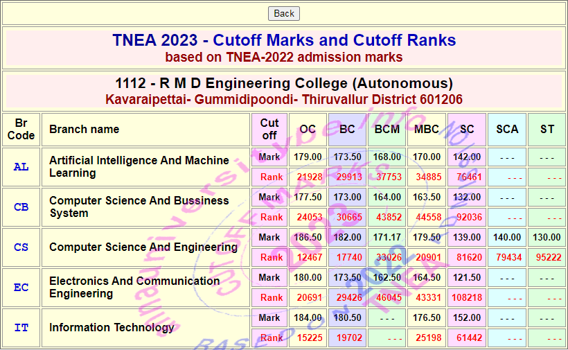
Task: Select CS BCM mark 171.17
Action: click(387, 237)
